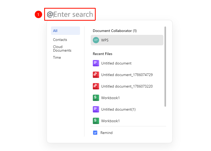Select presentation icon for Untitled document_1786074729
211x151 pixels.
tap(96, 75)
